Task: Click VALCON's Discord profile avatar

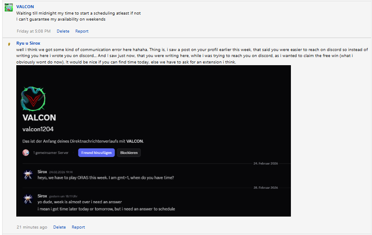Action: pyautogui.click(x=33, y=99)
